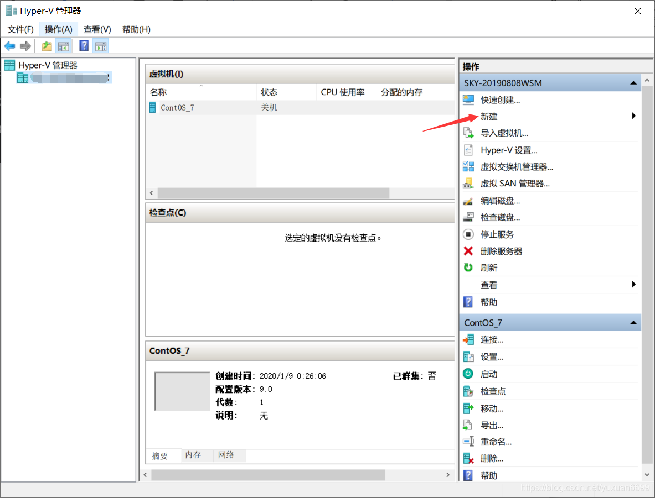This screenshot has height=498, width=655.
Task: Click the ContOS_7 preview thumbnail
Action: coord(182,391)
